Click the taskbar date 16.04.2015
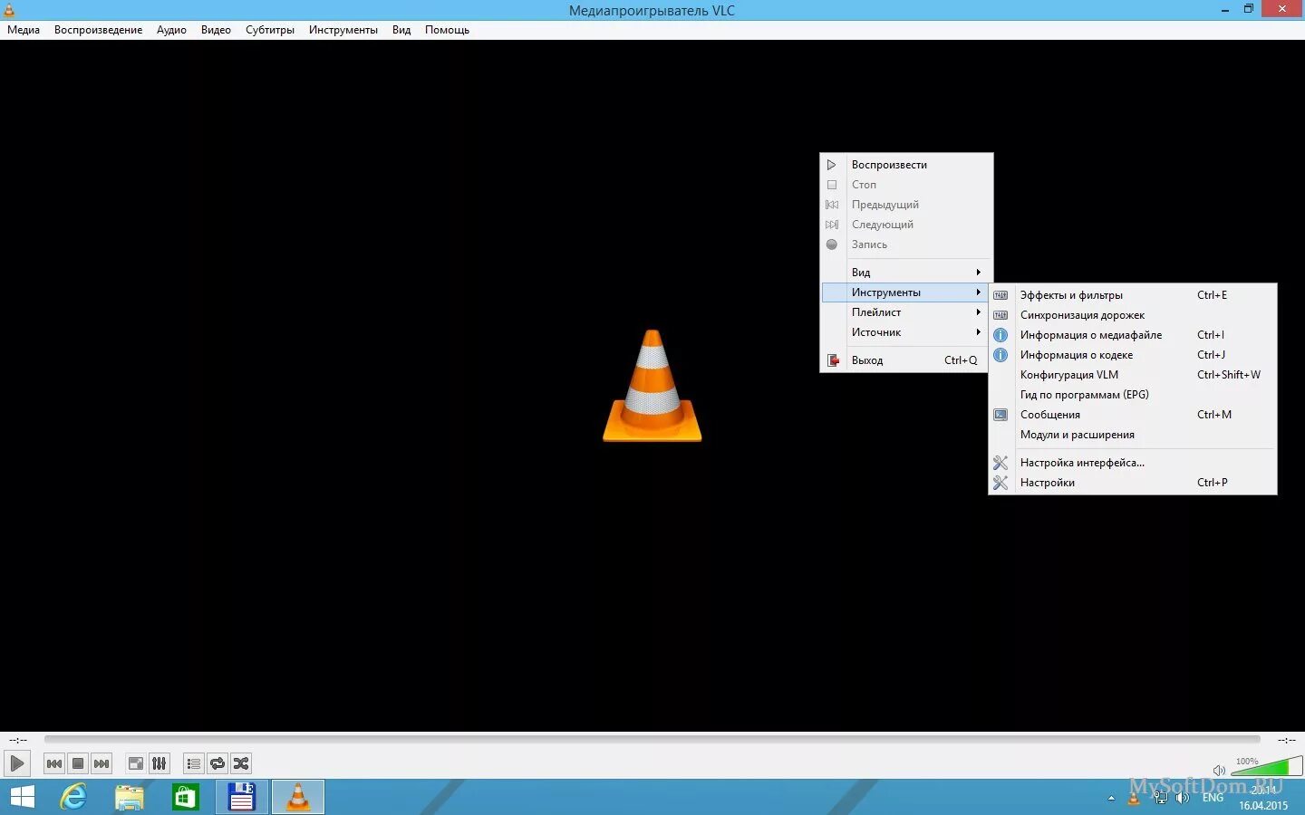The width and height of the screenshot is (1305, 815). coord(1263,805)
